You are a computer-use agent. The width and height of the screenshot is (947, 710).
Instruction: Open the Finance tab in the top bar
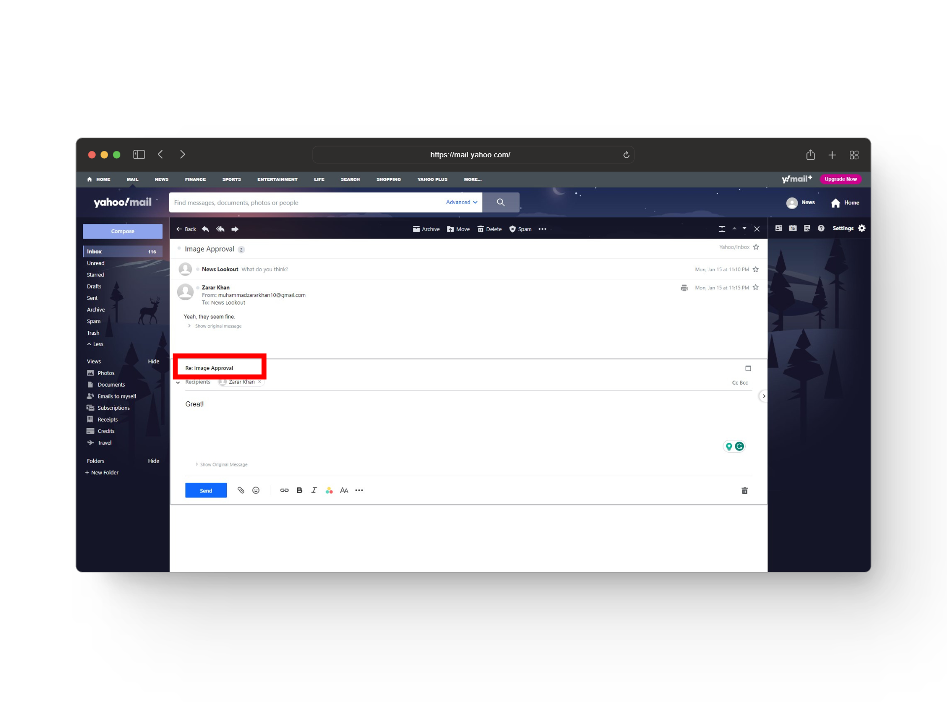(195, 179)
